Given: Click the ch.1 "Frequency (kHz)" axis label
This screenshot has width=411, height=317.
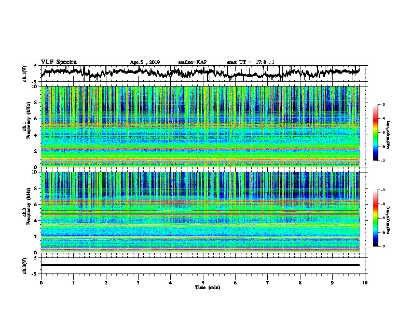Looking at the screenshot, I should [x=28, y=121].
